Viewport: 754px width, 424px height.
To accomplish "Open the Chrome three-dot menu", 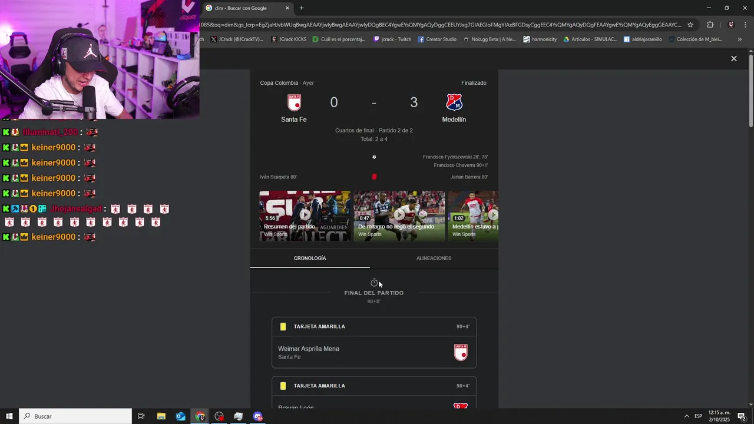I will [745, 25].
